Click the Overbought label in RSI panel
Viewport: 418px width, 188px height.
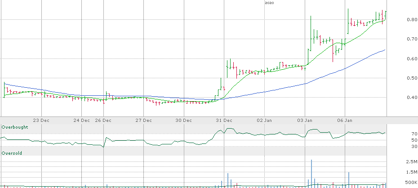[x=15, y=127]
